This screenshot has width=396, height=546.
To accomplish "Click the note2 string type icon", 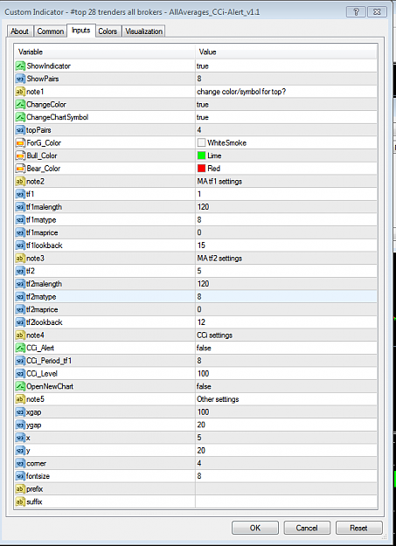I will pyautogui.click(x=20, y=182).
